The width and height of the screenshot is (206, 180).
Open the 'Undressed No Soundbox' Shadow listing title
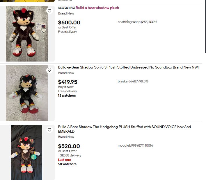point(129,67)
